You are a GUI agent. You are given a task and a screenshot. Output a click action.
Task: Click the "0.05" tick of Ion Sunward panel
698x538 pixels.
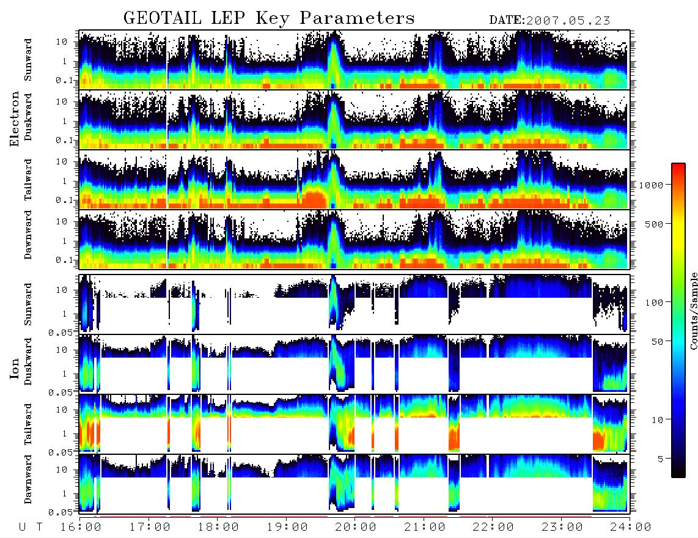click(x=61, y=332)
